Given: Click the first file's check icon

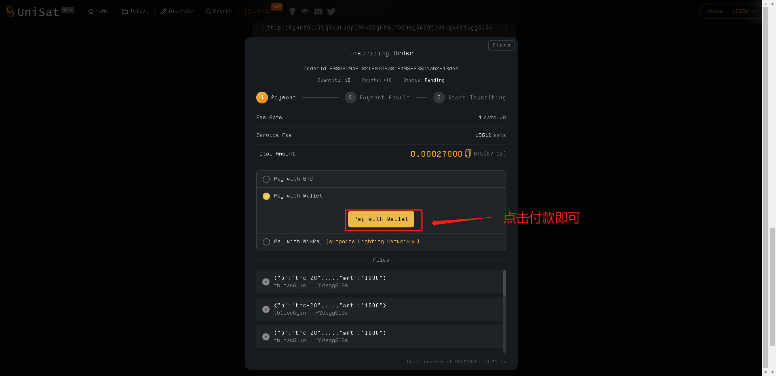Looking at the screenshot, I should 266,282.
